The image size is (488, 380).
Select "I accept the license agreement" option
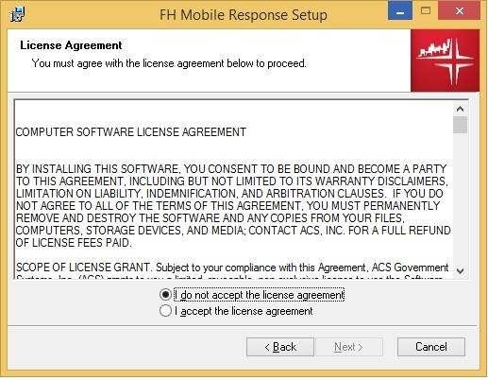point(236,311)
